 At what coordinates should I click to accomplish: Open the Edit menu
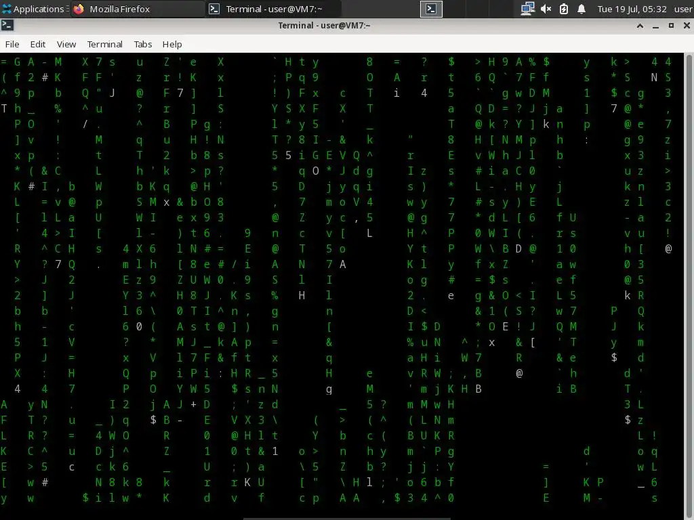38,44
